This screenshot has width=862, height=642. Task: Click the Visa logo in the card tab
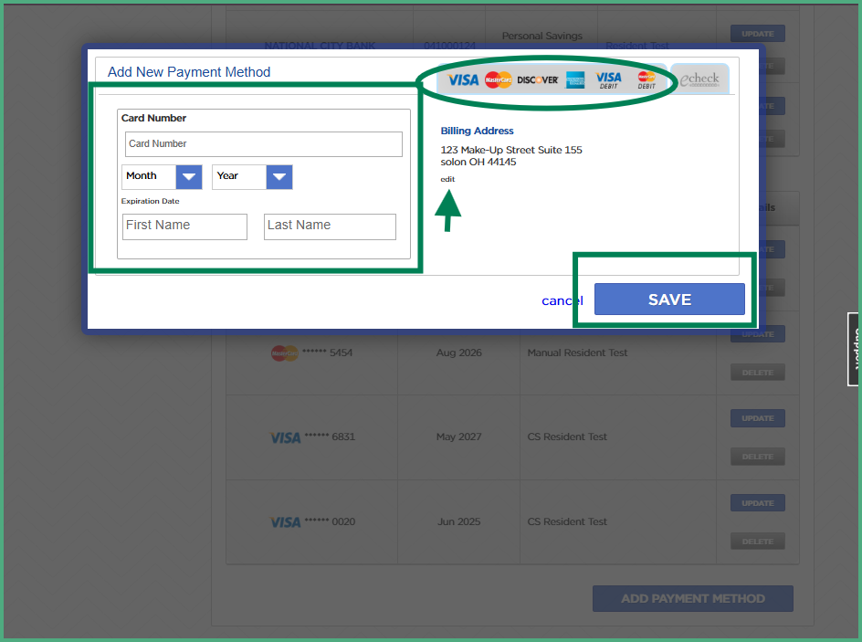[463, 80]
